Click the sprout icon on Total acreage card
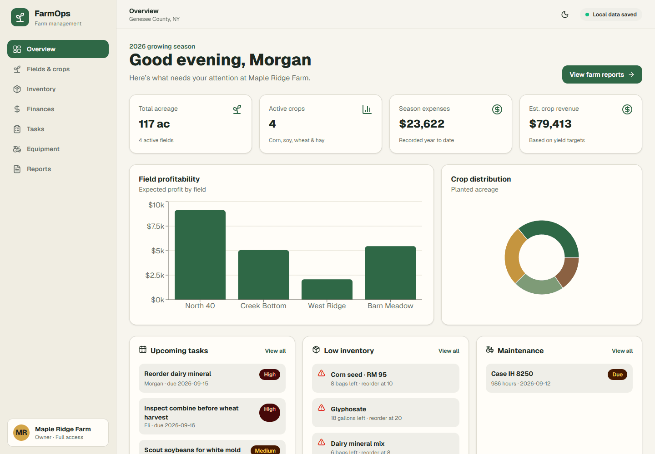 [x=237, y=109]
